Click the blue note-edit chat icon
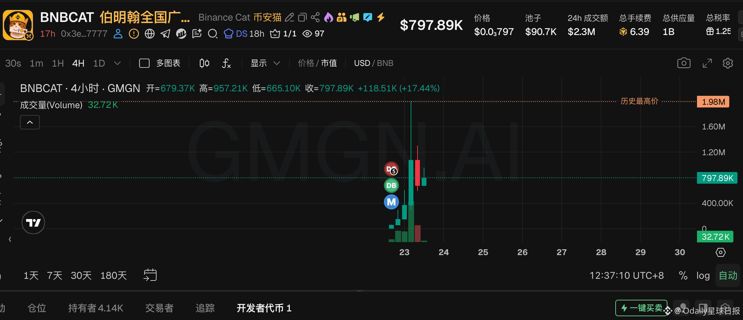Screen dimensions: 743x320 point(368,17)
